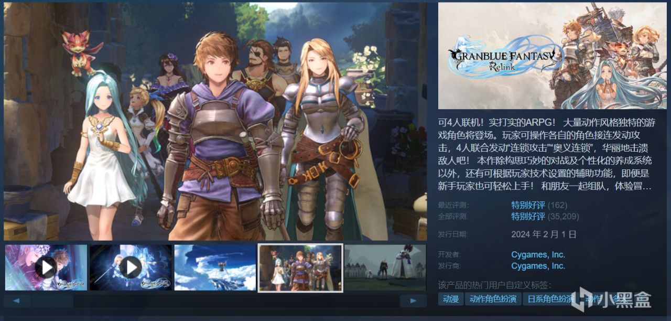Click the thumbnail strip scrollbar handle
Viewport: 671px width, 321px height.
click(x=52, y=301)
